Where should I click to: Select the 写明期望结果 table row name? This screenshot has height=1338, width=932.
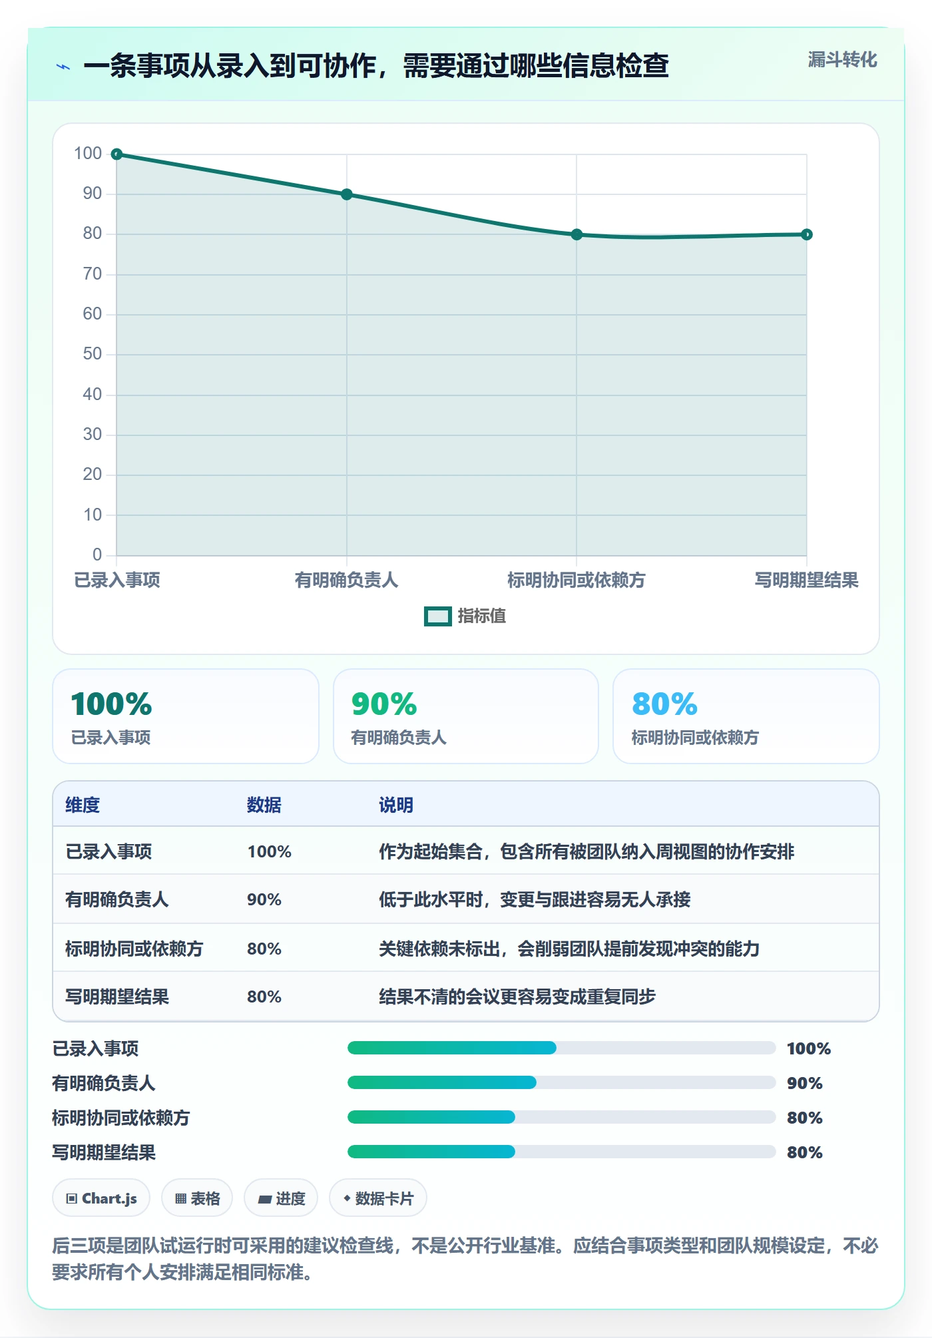pos(117,997)
